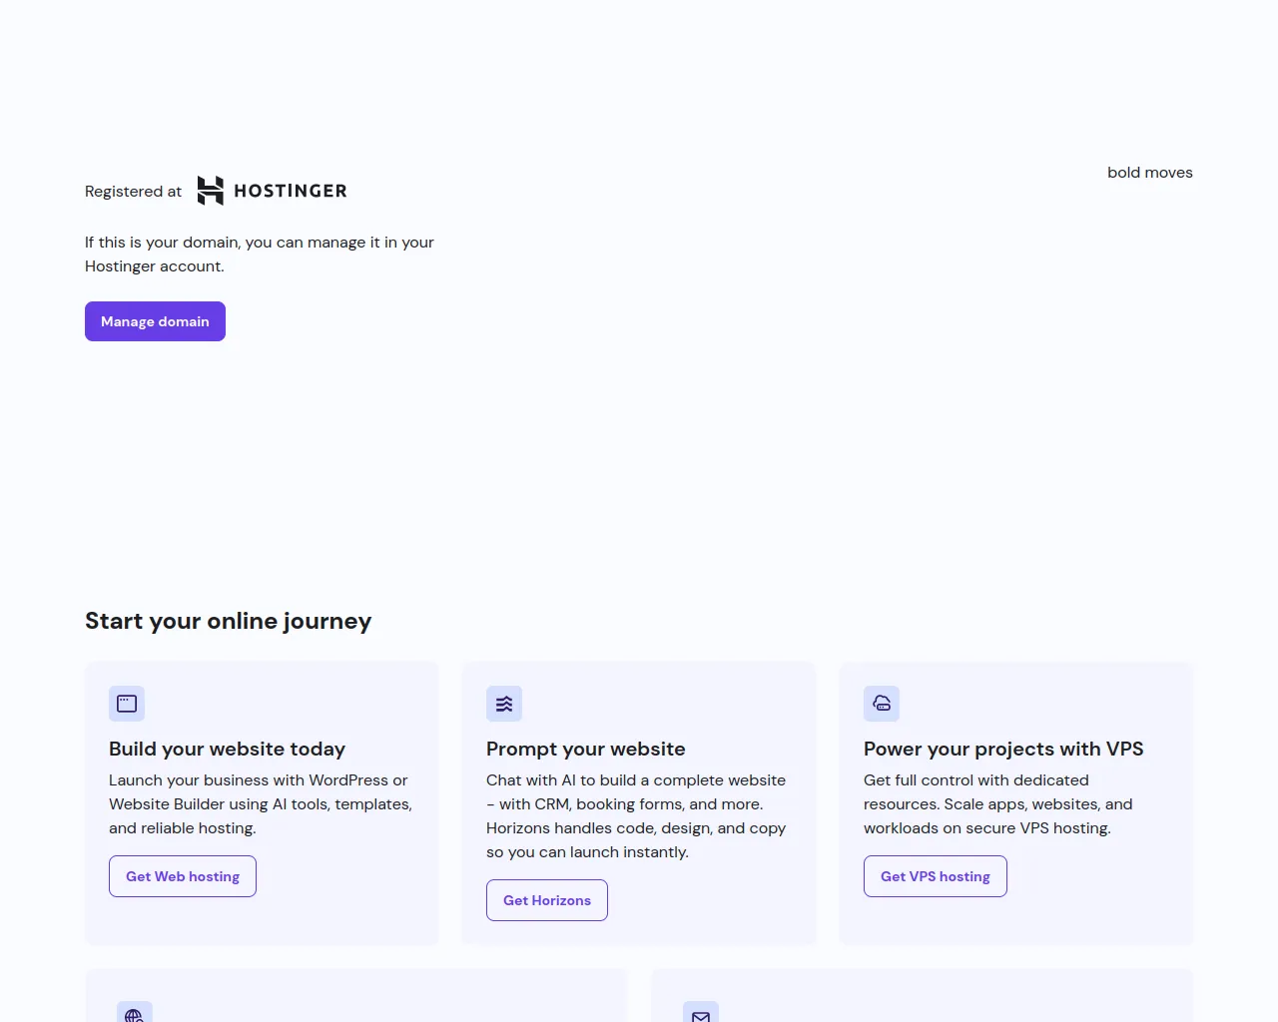The image size is (1278, 1022).
Task: Click the "Power your projects with VPS" title
Action: 1003,749
